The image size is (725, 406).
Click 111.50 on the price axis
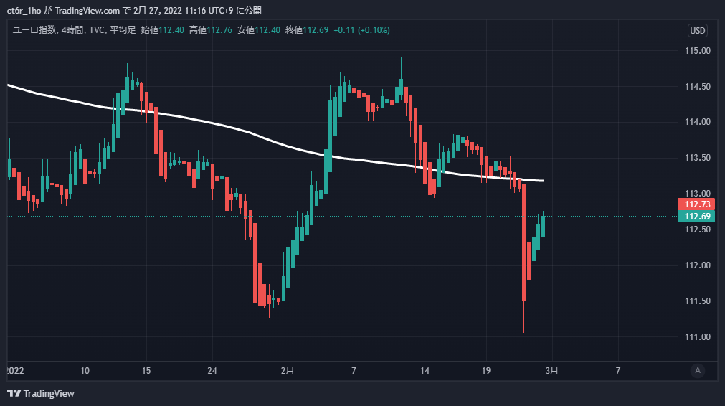(697, 301)
